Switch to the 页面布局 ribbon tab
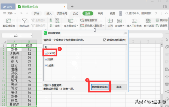Screen dimensions: 169x107 point(62,14)
